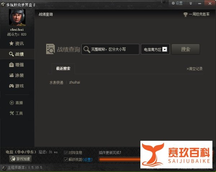Clear search history with 清空记录
The height and width of the screenshot is (172, 216).
tap(194, 69)
